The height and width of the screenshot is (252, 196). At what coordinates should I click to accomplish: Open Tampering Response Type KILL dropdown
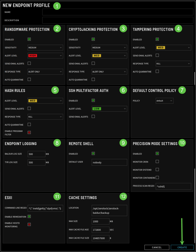(x=173, y=64)
